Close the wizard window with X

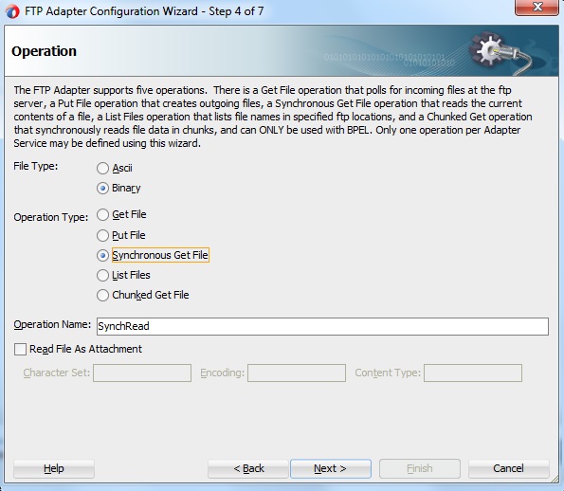[537, 8]
